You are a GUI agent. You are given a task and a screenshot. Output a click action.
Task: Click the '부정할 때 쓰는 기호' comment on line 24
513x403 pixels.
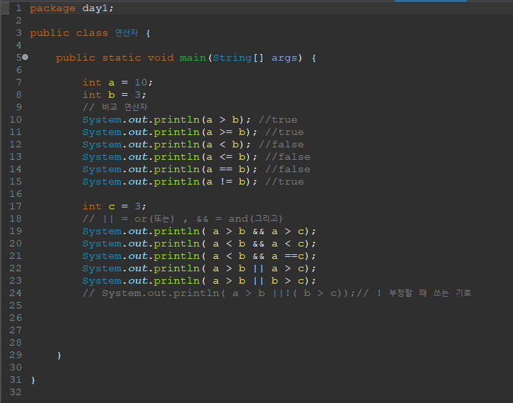(430, 293)
